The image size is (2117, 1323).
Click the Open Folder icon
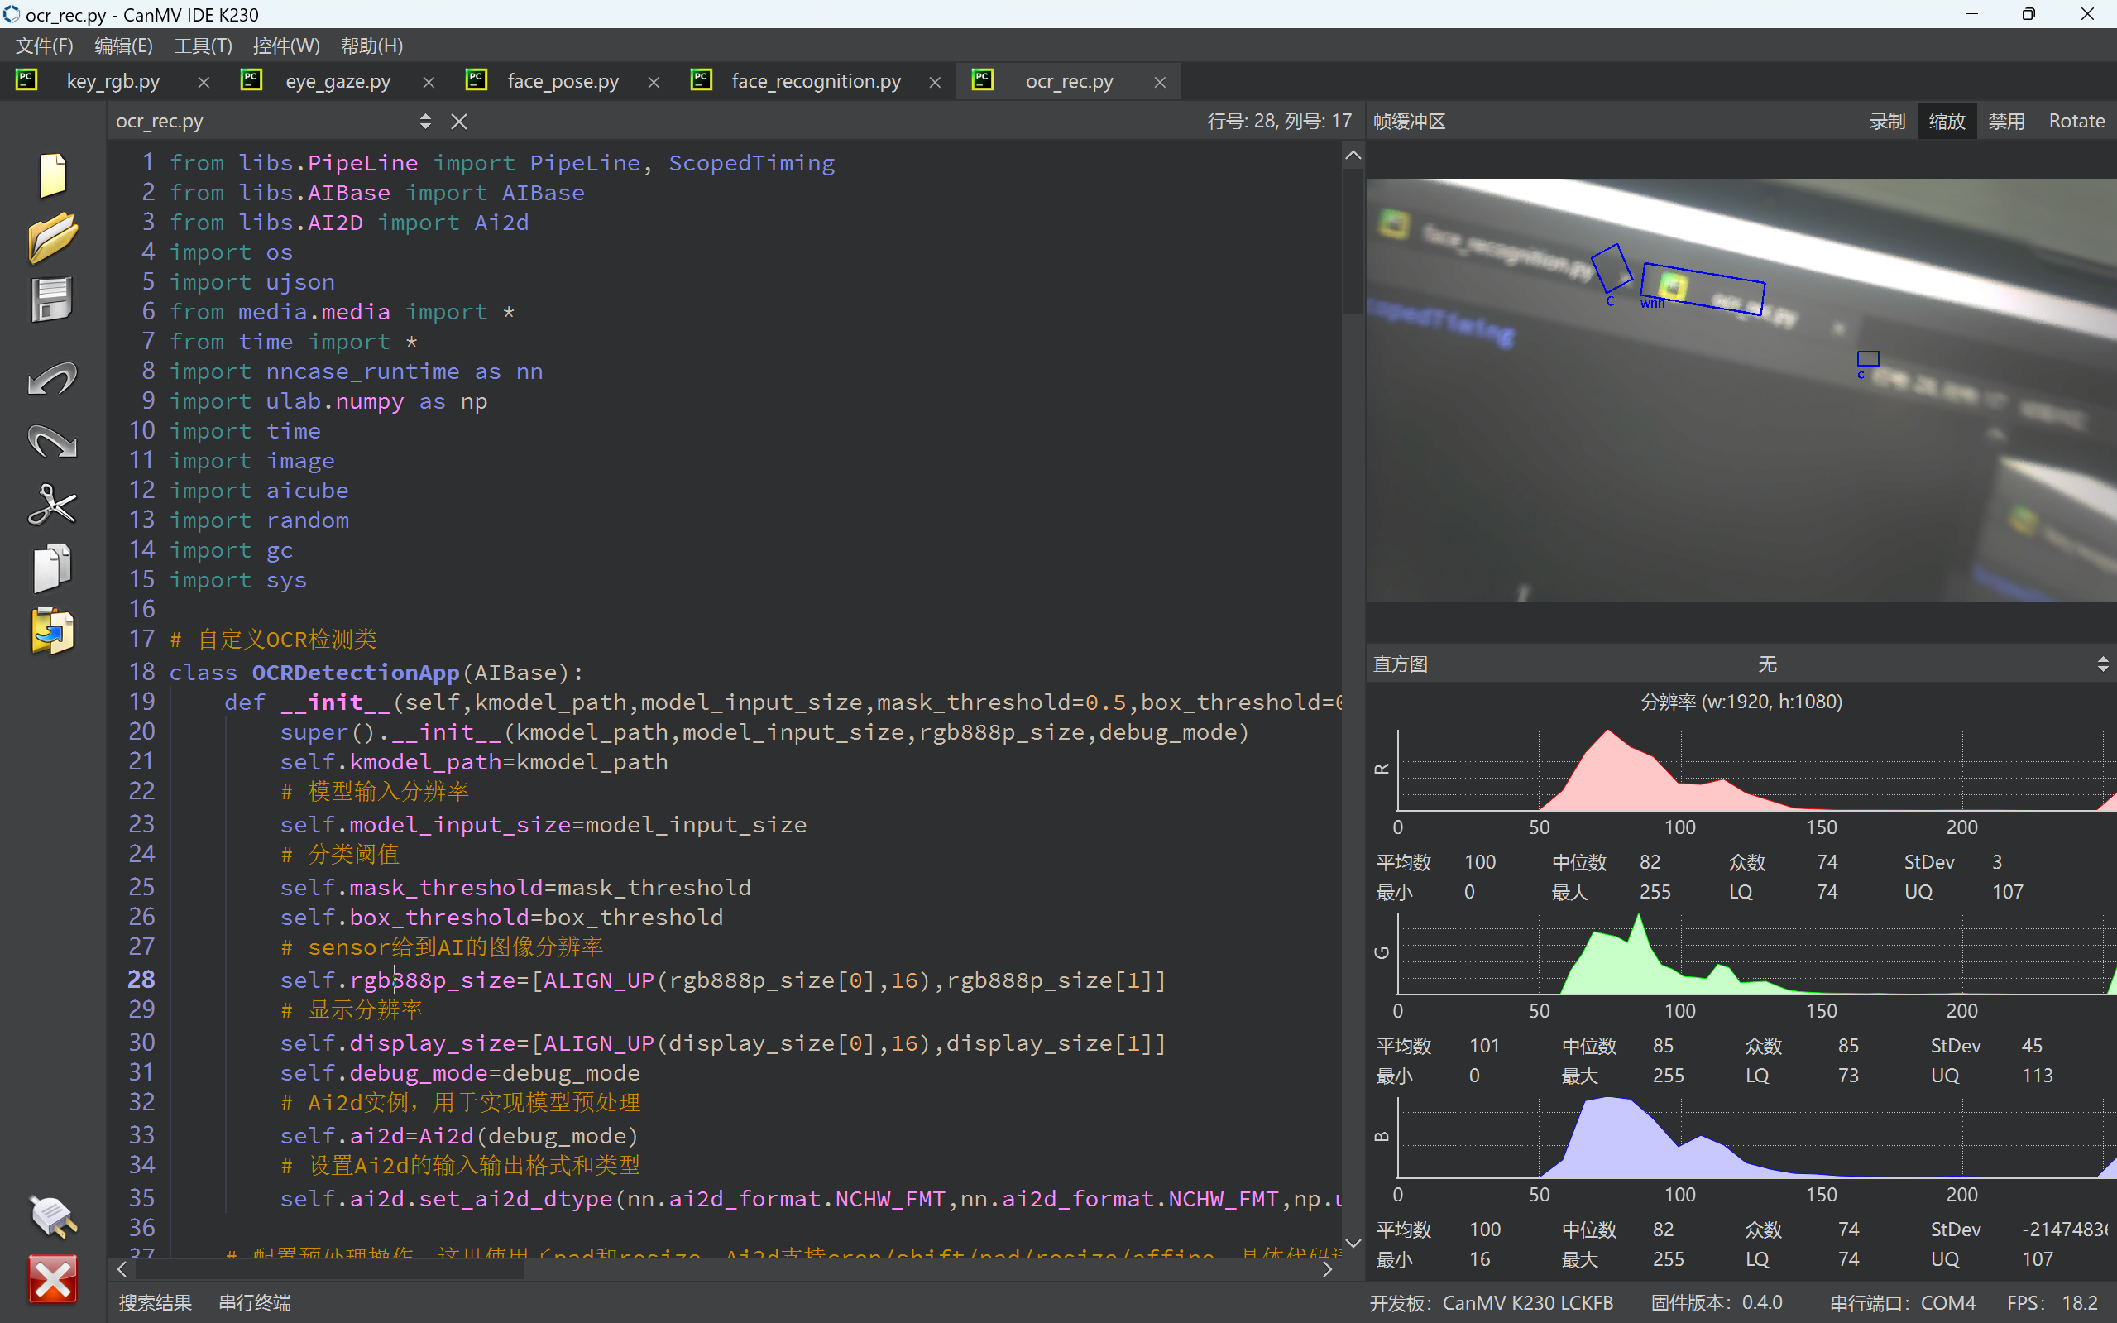[52, 237]
